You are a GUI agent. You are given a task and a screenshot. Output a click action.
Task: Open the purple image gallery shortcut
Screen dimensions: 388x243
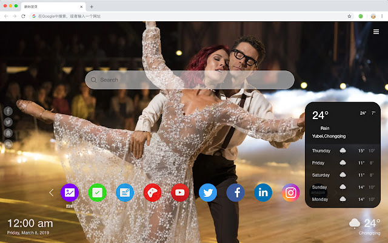pos(70,193)
